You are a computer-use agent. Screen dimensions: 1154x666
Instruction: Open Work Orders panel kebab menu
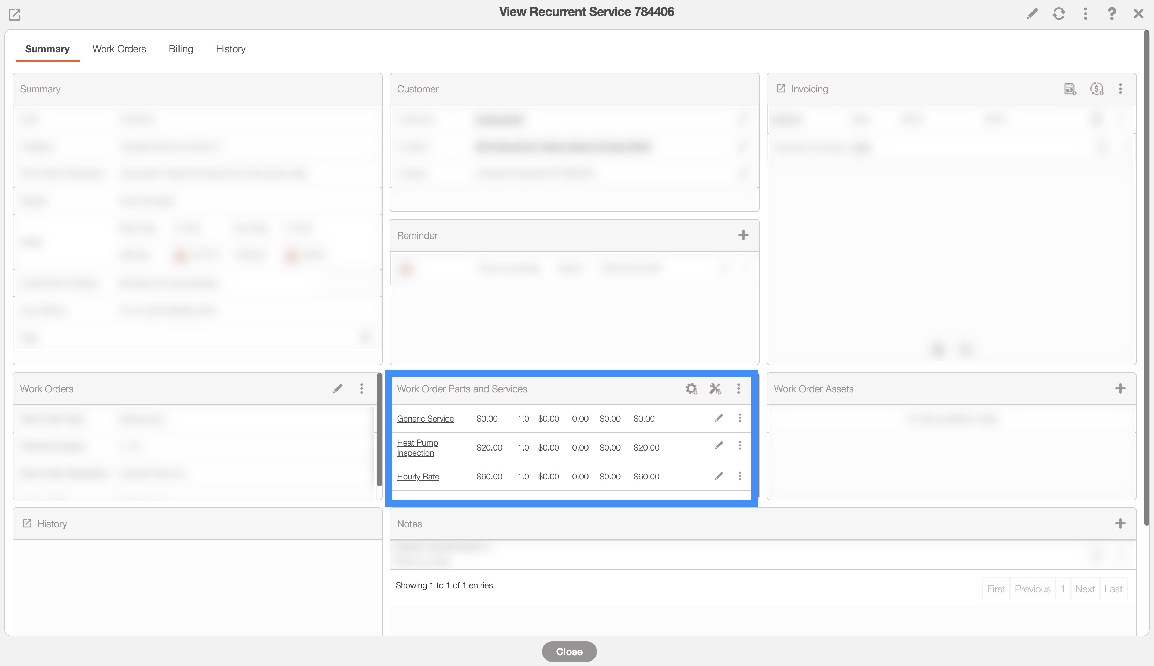[362, 389]
